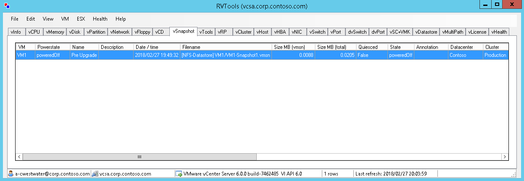Switch to the vSC+VMK tab
524x181 pixels.
[400, 32]
